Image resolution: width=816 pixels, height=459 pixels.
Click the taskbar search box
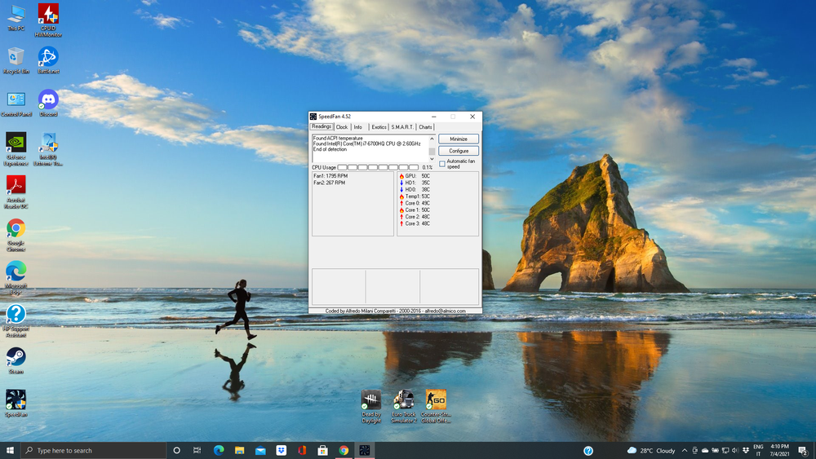coord(94,450)
